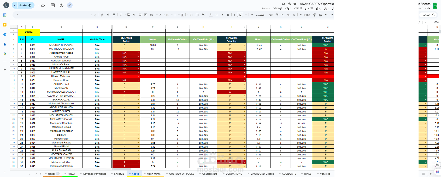Select the Delivered Orders header in column G

click(178, 40)
